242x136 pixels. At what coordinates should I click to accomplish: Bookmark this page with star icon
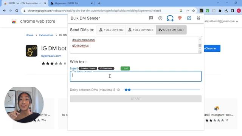point(194,11)
